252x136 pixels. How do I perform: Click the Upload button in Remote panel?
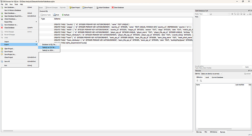click(x=247, y=74)
